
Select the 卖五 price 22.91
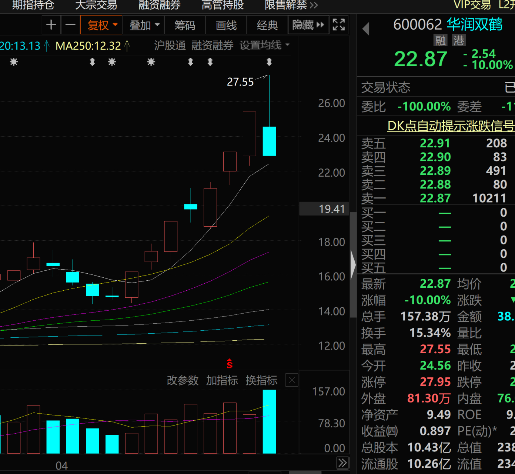point(435,143)
